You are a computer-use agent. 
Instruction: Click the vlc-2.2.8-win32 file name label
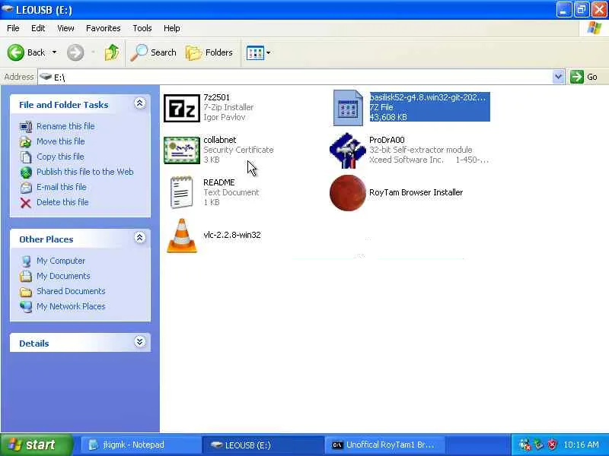pyautogui.click(x=232, y=235)
